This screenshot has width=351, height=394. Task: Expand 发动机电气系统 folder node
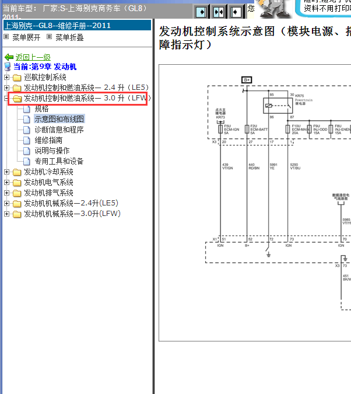[x=7, y=183]
